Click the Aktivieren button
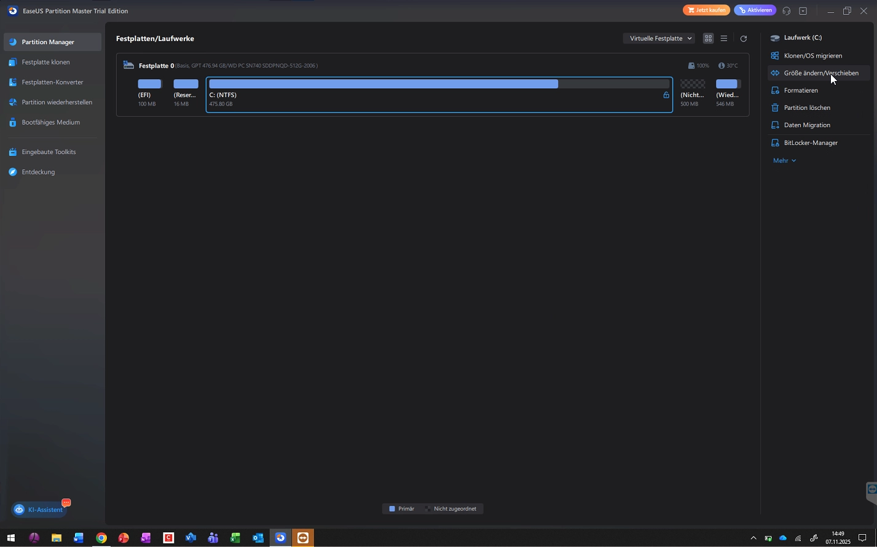This screenshot has width=877, height=547. (755, 10)
